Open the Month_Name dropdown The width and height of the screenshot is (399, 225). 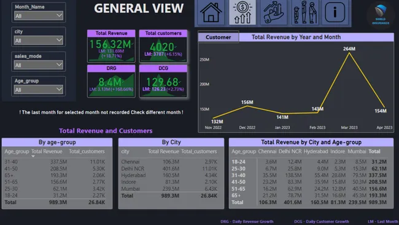[39, 16]
